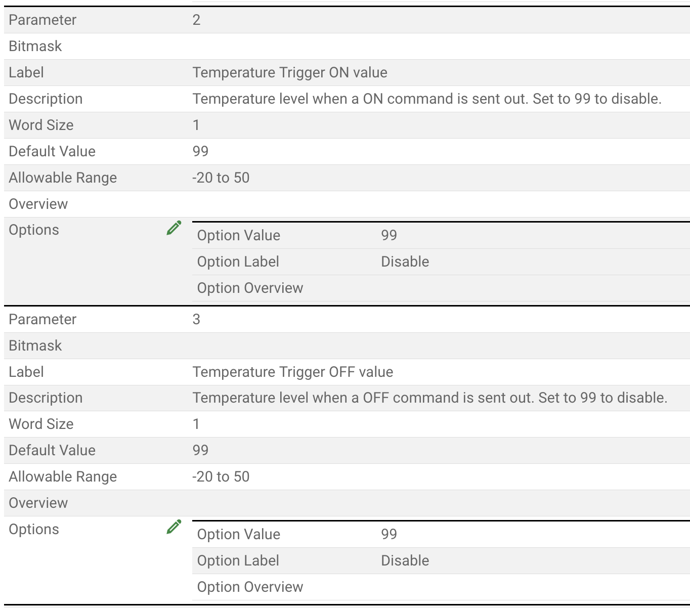Viewport: 690px width, 608px height.
Task: Click the edit pencil for Parameter 2 Options
Action: [174, 228]
